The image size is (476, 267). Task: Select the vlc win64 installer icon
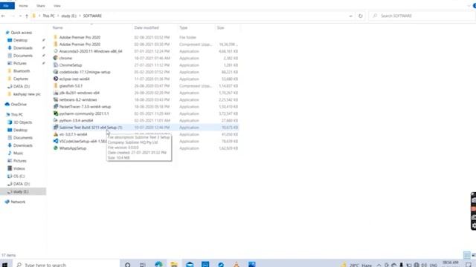pos(55,134)
